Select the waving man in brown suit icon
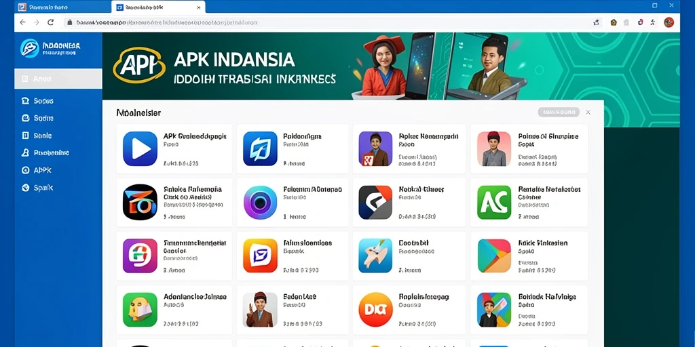 click(x=260, y=309)
